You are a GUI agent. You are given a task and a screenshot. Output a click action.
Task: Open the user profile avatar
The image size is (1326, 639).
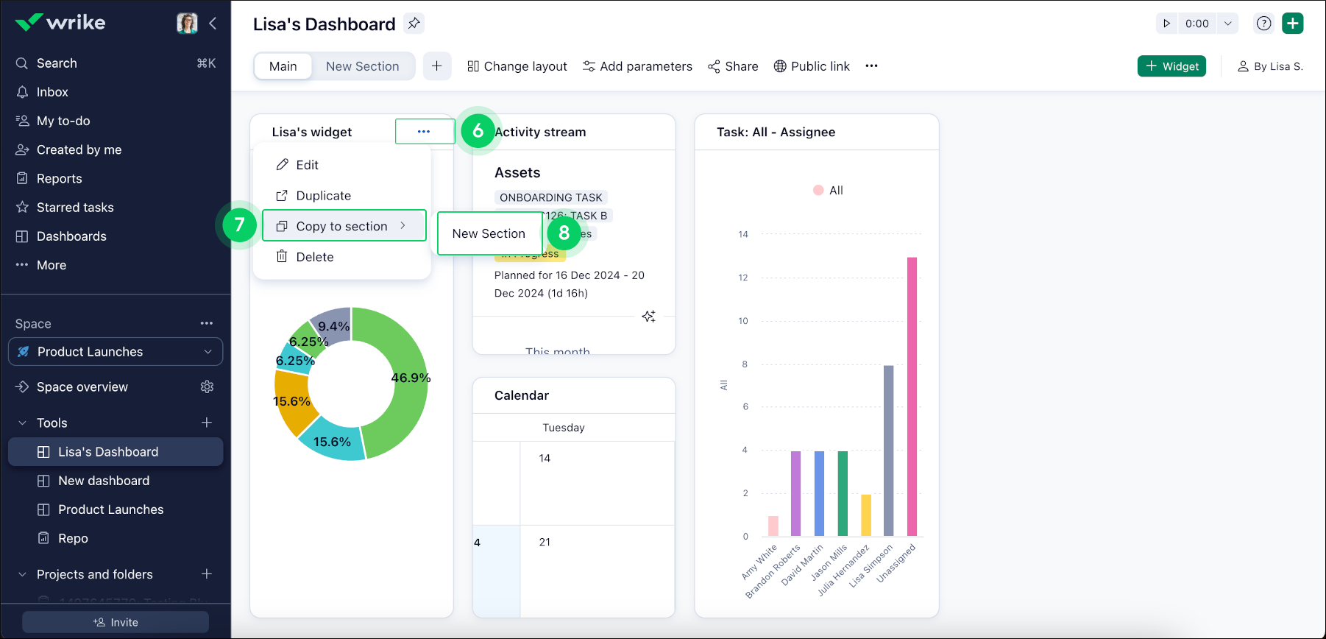[x=187, y=24]
